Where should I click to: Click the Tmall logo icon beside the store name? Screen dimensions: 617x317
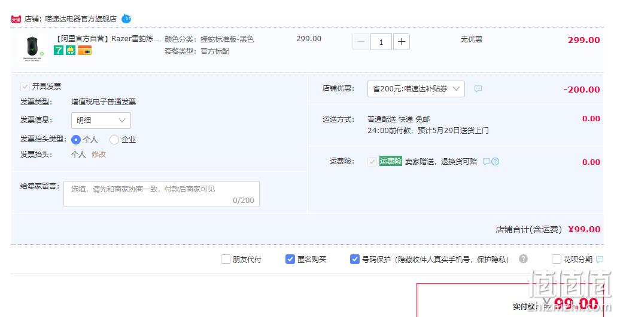[x=16, y=19]
